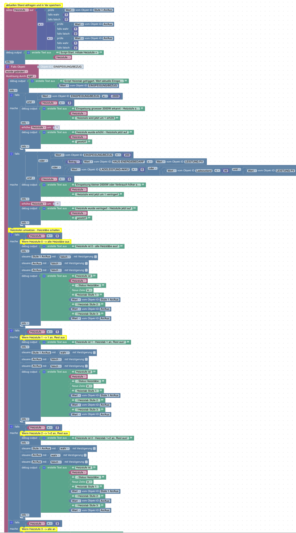Open gear of 'Script Heizstab getriggert' text block
Viewport: 296px width, 533px height.
[x=32, y=81]
